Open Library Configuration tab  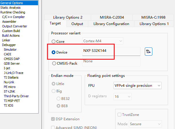point(111,24)
